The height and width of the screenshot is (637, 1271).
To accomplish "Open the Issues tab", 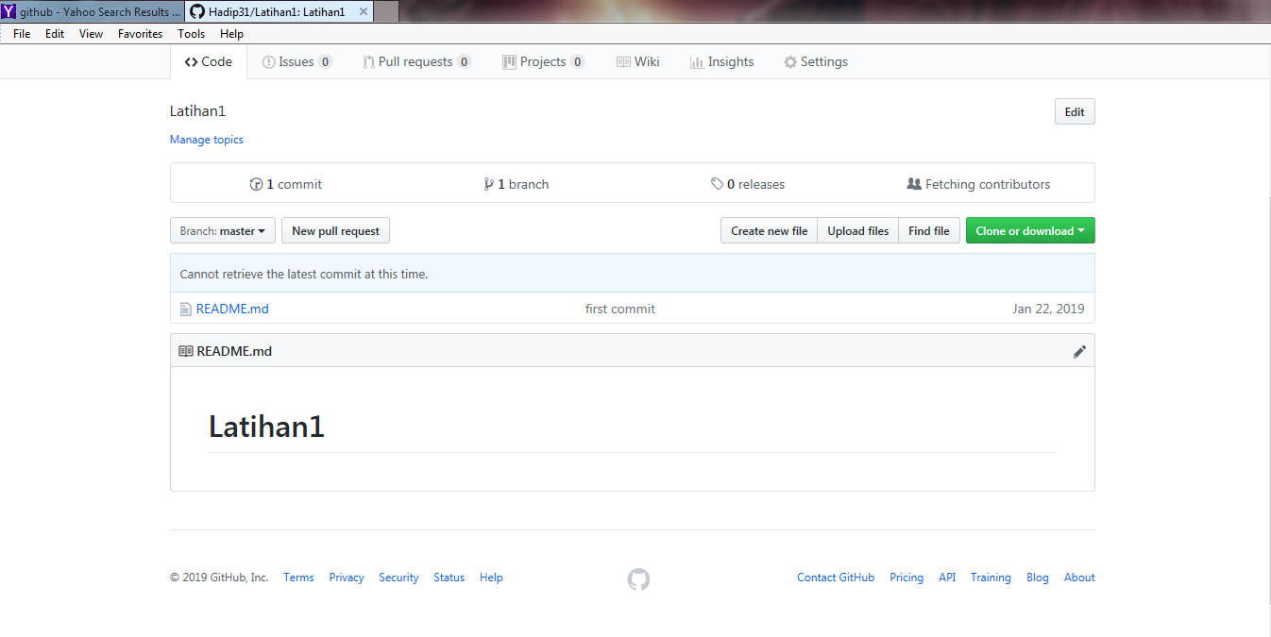I will (297, 61).
